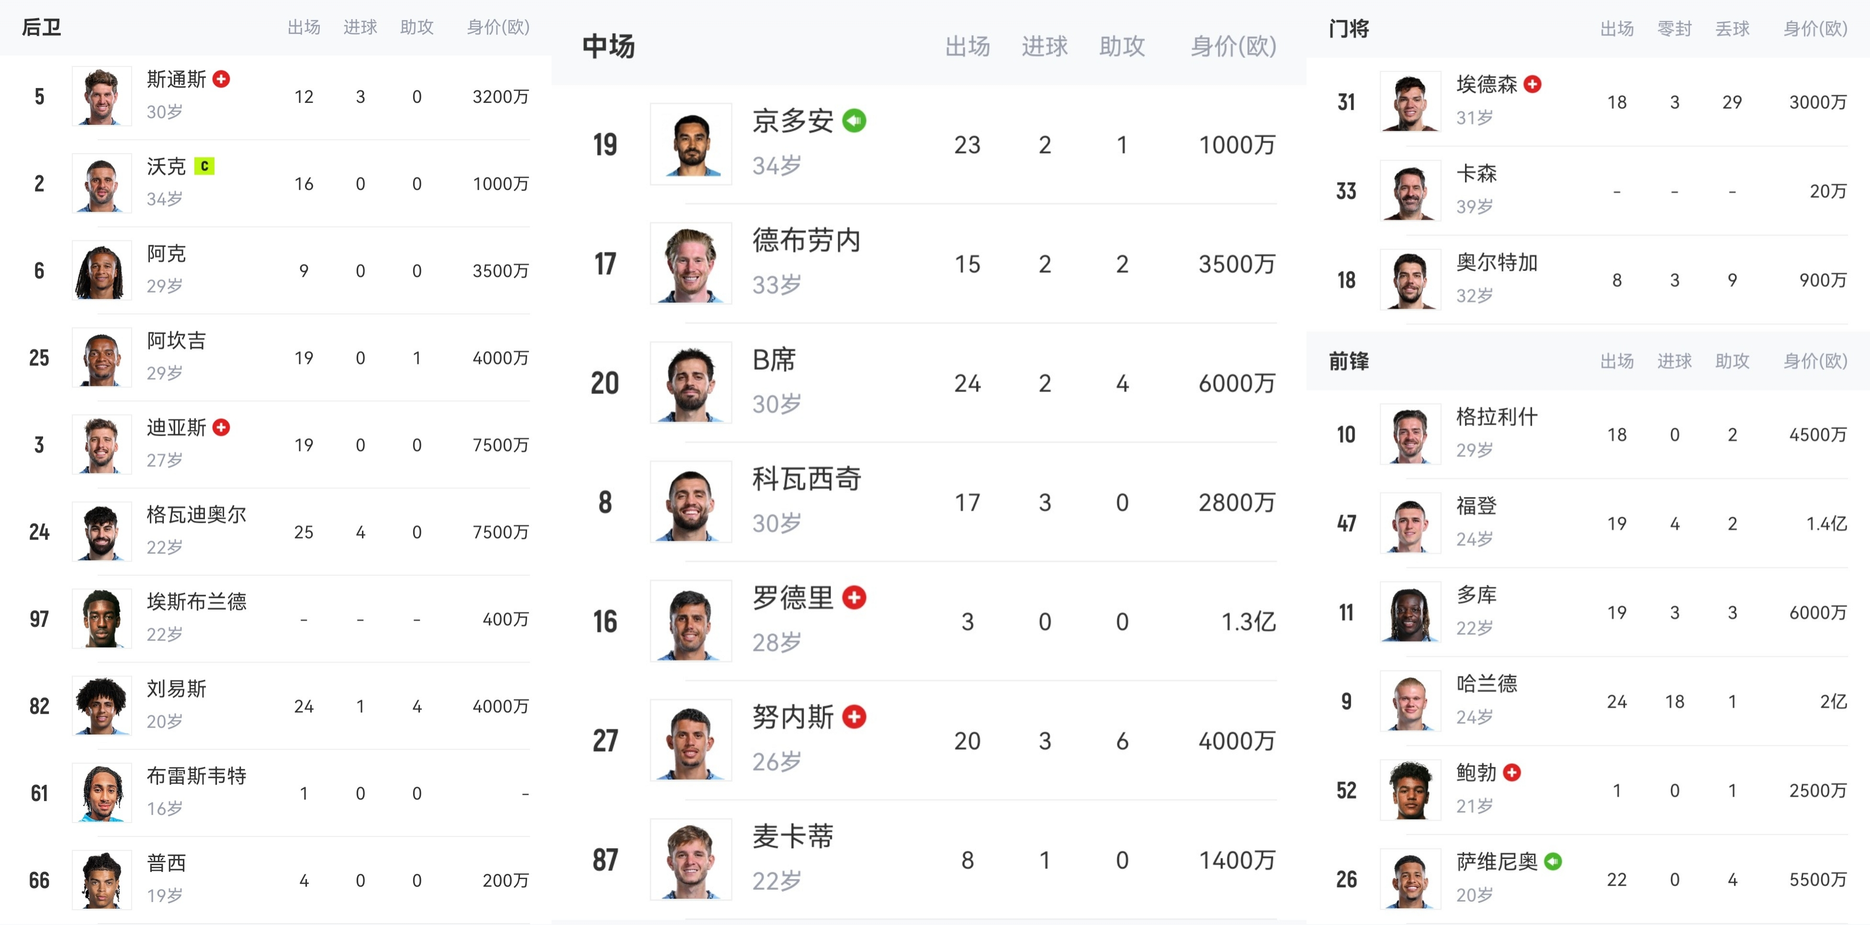1870x925 pixels.
Task: Sort midfielders by 助攻 column header
Action: coord(1122,46)
